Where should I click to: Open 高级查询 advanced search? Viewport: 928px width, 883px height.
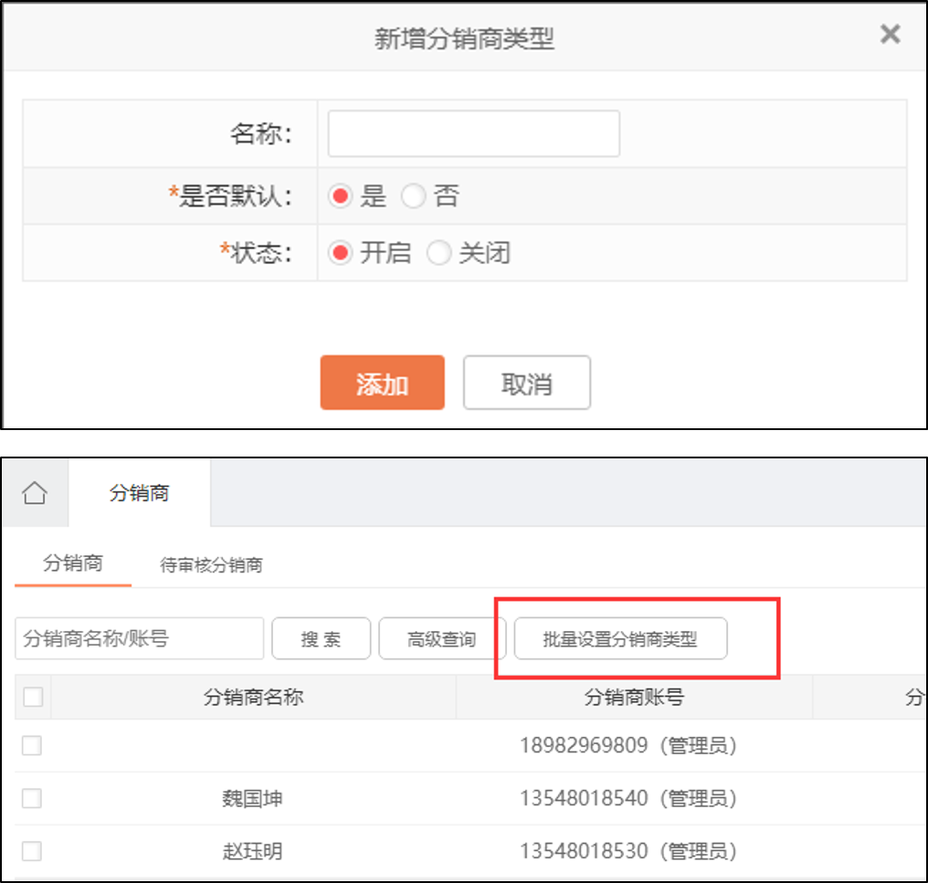tap(442, 639)
